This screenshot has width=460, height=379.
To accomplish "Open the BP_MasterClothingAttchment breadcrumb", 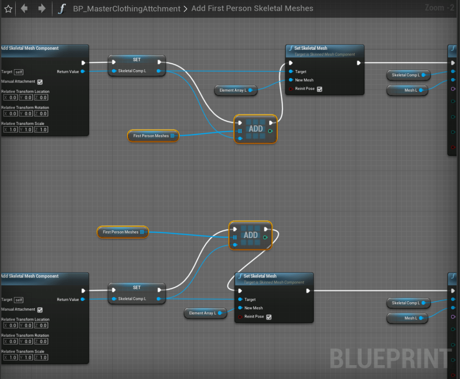I will pyautogui.click(x=127, y=9).
